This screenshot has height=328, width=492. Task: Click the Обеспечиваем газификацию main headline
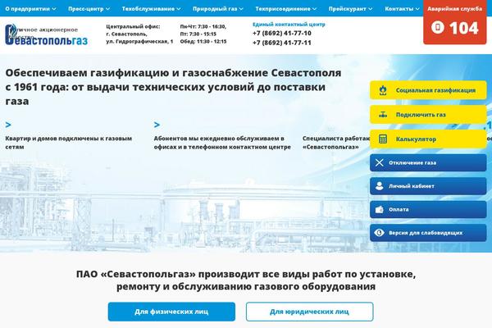click(173, 87)
